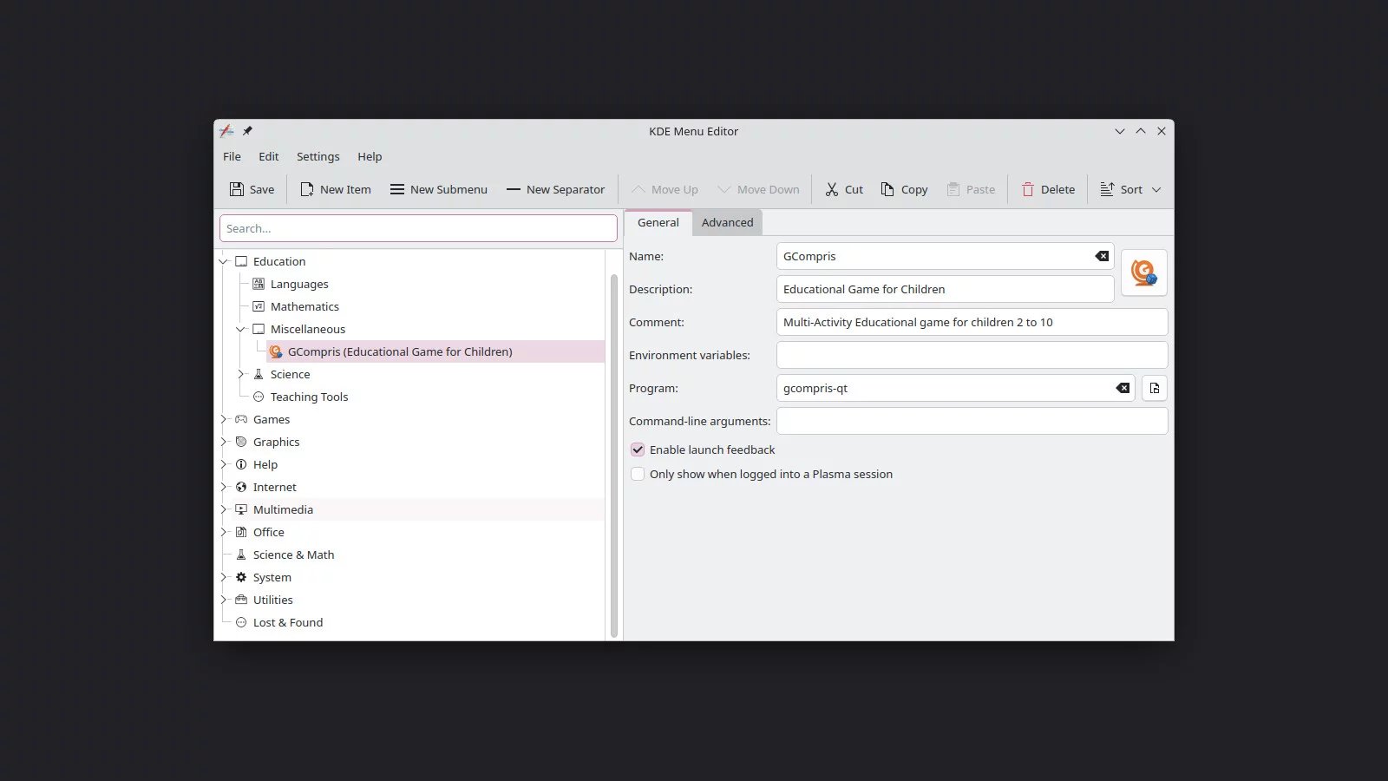Click the Save toolbar button
The height and width of the screenshot is (781, 1388).
pos(252,189)
